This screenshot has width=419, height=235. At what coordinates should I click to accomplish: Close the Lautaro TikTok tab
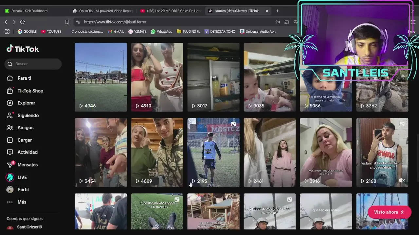click(x=267, y=11)
